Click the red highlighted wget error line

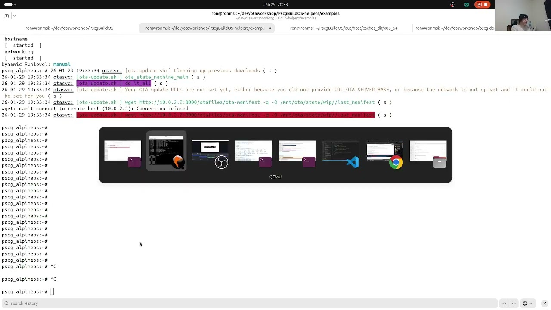point(226,115)
